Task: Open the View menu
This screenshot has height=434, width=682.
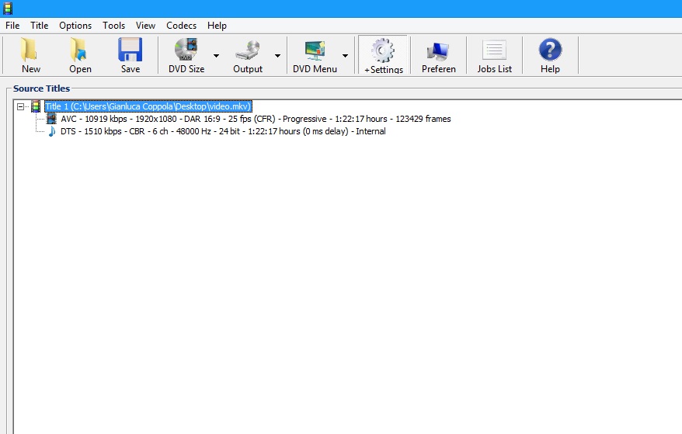Action: tap(145, 26)
